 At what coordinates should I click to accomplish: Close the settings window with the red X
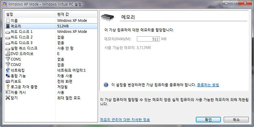point(245,3)
